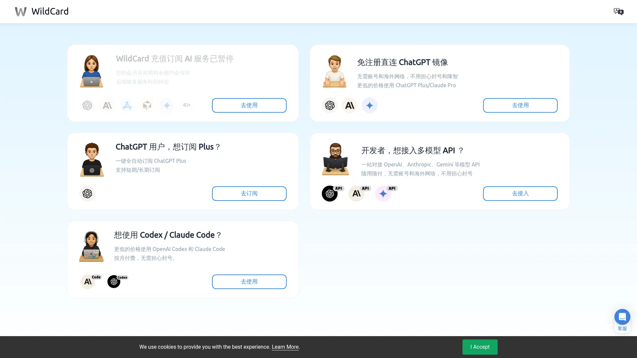Click the language translation icon
637x358 pixels.
click(618, 12)
